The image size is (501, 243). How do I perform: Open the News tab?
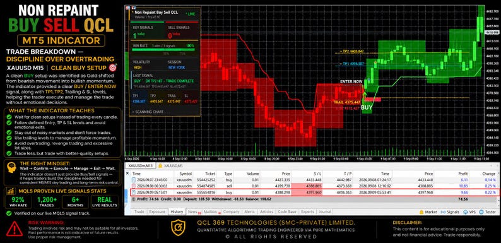point(192,211)
